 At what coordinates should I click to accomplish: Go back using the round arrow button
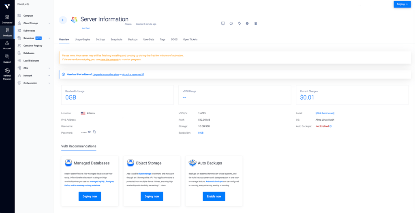63,20
